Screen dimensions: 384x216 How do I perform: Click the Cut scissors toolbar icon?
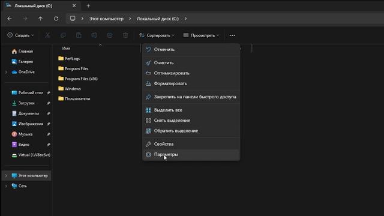[x=47, y=35]
